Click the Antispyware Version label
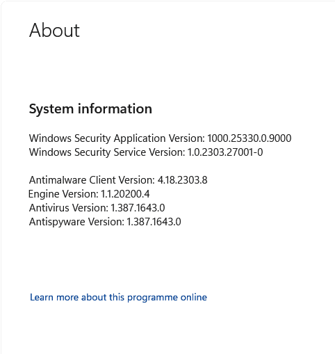 click(77, 222)
